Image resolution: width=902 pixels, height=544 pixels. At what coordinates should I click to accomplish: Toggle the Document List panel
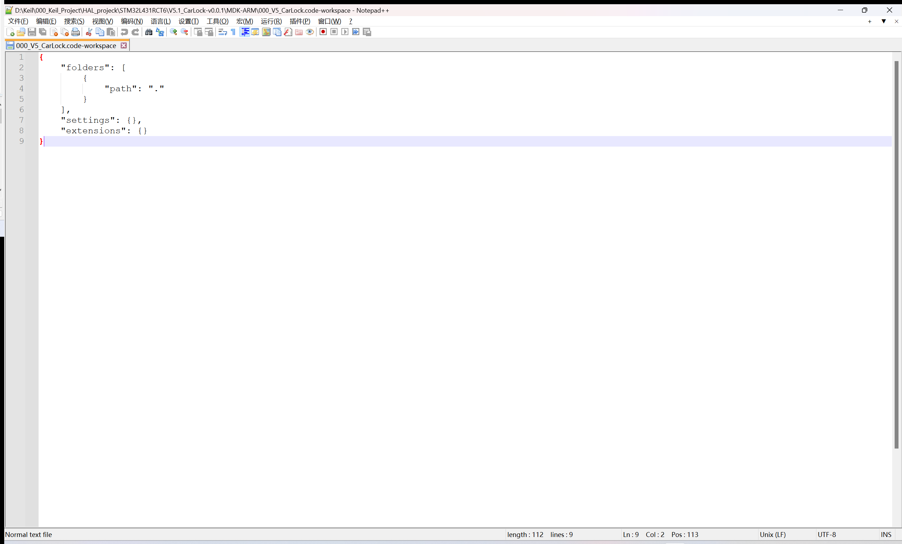(277, 32)
